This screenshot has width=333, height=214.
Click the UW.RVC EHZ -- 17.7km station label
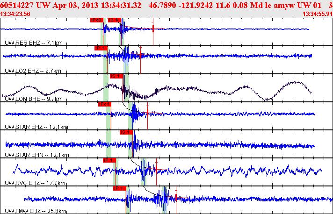pyautogui.click(x=35, y=183)
